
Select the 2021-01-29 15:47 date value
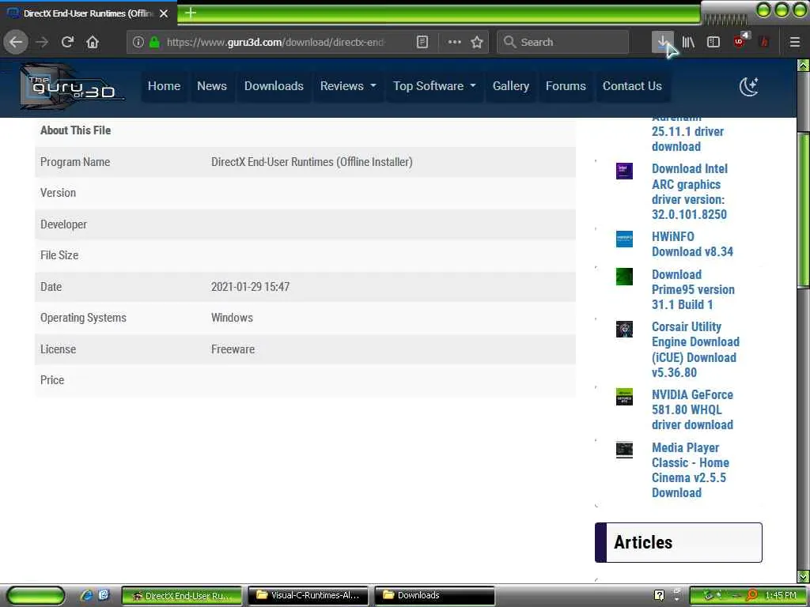click(250, 286)
